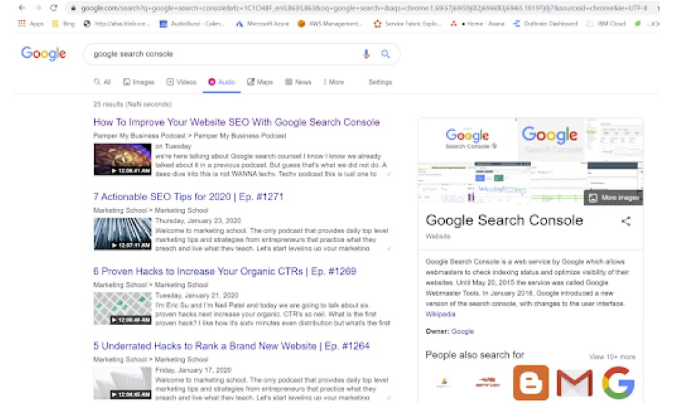Screen dimensions: 673x403
Task: Share the Google Search Console panel
Action: 626,221
